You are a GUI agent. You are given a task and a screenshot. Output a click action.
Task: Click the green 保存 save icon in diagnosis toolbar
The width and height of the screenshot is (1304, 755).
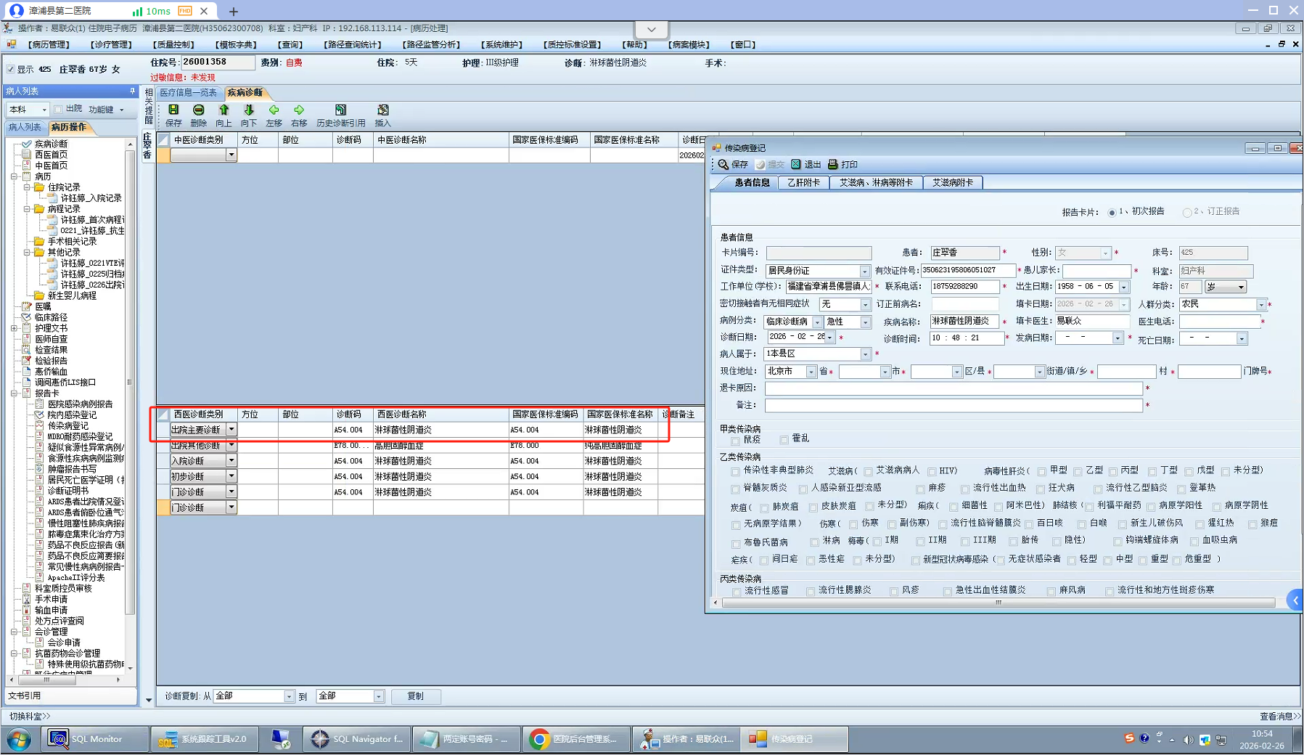173,110
